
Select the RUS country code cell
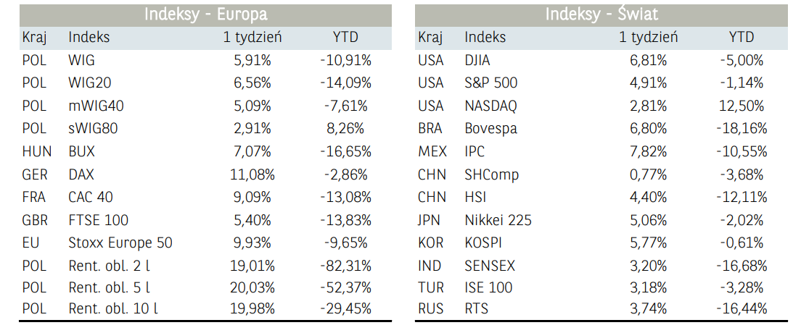(x=431, y=309)
